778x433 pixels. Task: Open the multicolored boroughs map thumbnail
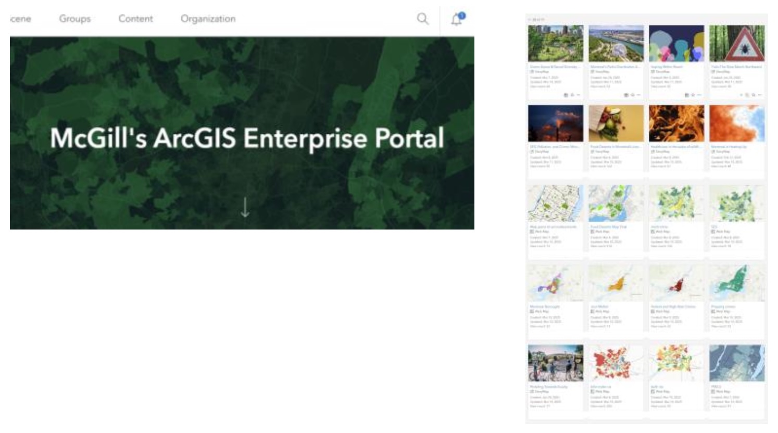click(556, 283)
